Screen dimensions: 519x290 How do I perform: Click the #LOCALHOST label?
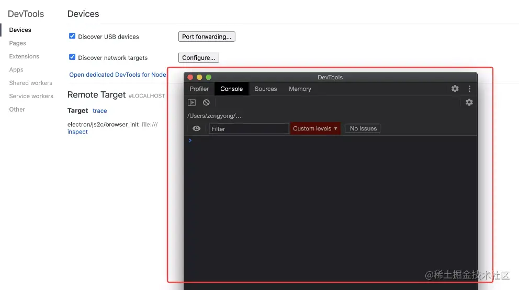tap(146, 95)
